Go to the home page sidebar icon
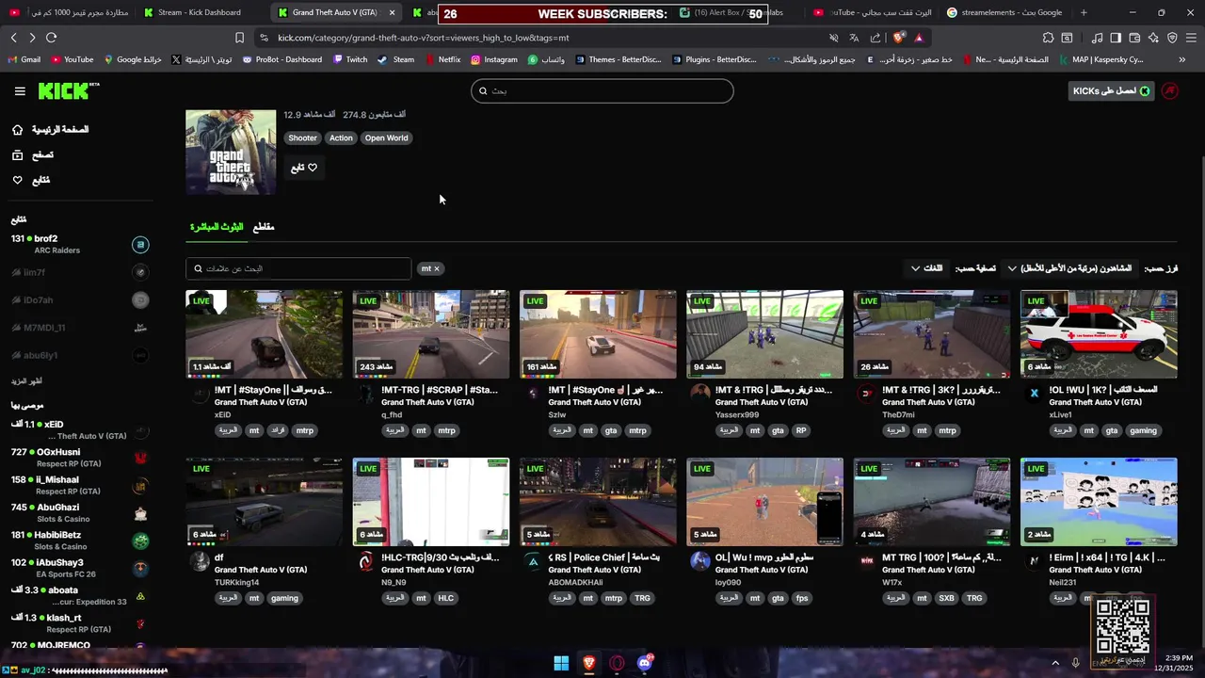 pos(18,129)
